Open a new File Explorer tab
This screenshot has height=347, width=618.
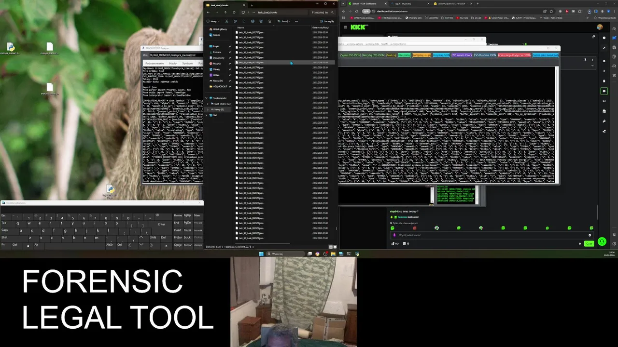[252, 5]
